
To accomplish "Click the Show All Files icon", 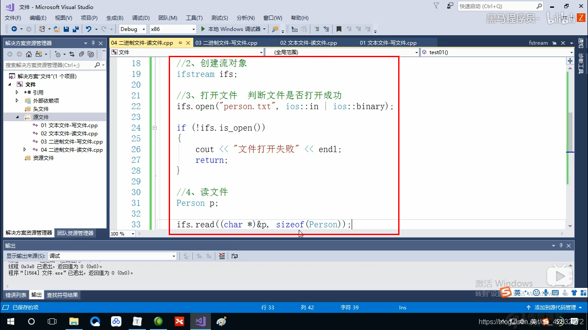I will click(x=91, y=54).
